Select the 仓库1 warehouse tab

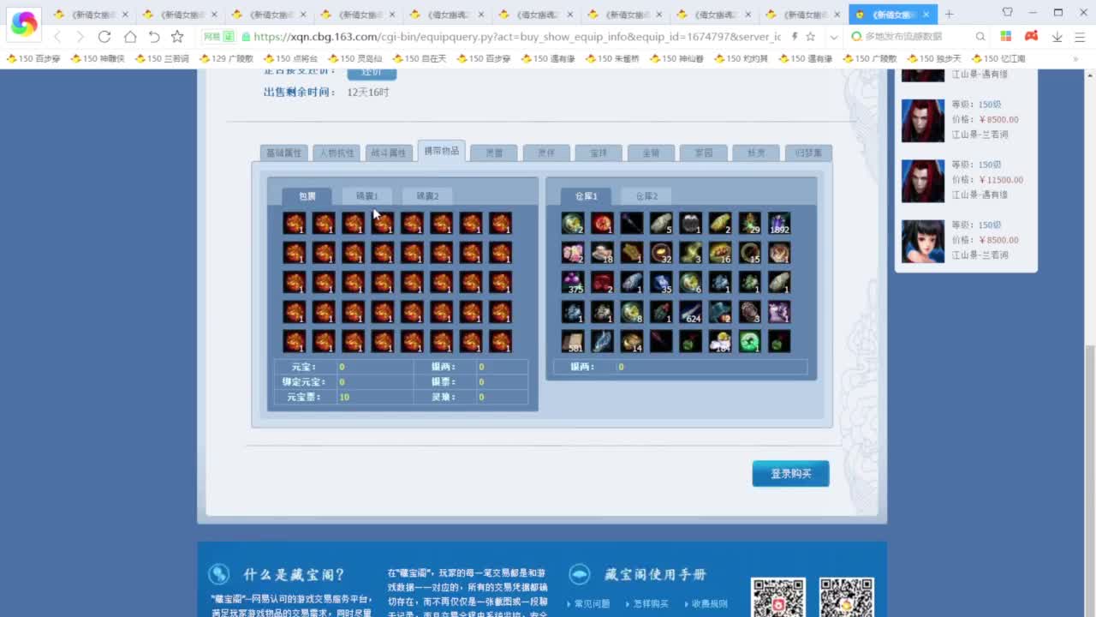click(586, 196)
